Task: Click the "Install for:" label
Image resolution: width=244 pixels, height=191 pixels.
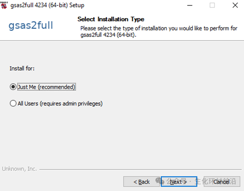Action: tap(22, 68)
